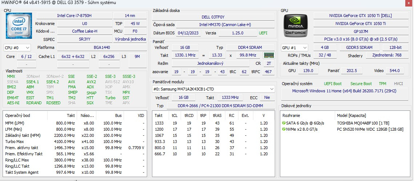Click the Výrobná jednotka button

click(x=130, y=39)
